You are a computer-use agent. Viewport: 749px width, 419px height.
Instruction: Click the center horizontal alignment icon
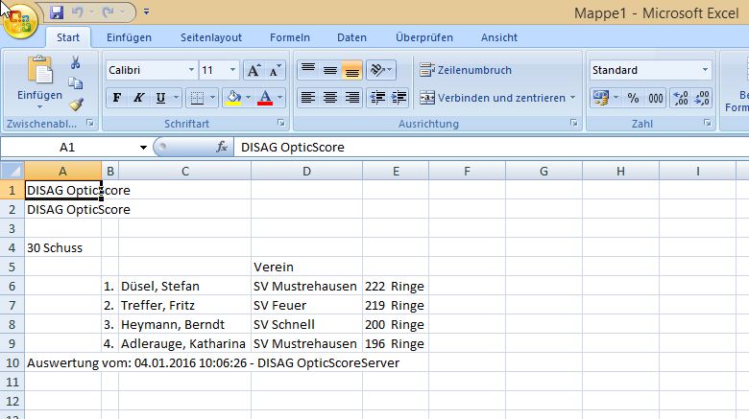click(x=329, y=98)
